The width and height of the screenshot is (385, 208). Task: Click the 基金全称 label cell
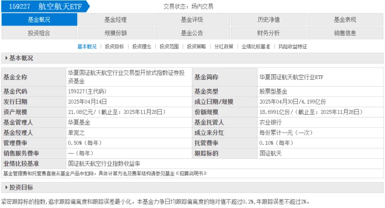(x=34, y=77)
